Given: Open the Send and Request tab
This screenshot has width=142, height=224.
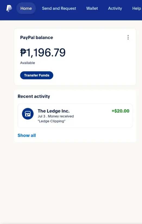Looking at the screenshot, I should coord(59,8).
